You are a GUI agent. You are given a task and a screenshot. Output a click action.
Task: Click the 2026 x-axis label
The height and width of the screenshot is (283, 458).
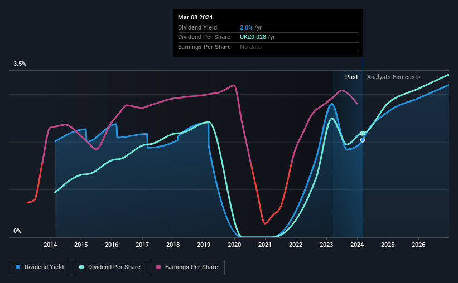pos(418,245)
